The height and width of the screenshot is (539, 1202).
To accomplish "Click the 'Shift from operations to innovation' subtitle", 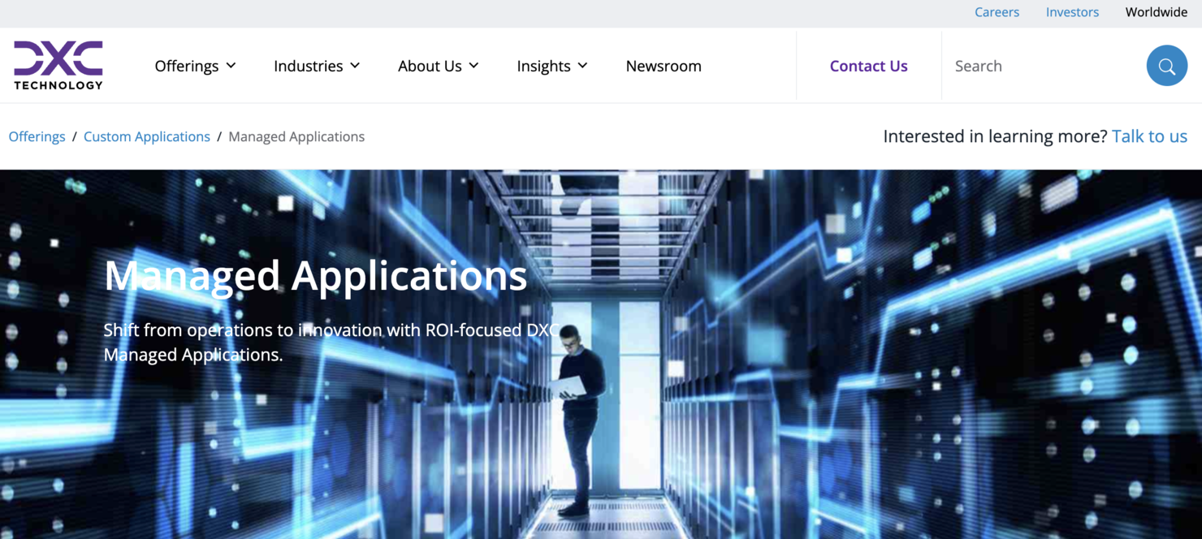I will coord(331,342).
